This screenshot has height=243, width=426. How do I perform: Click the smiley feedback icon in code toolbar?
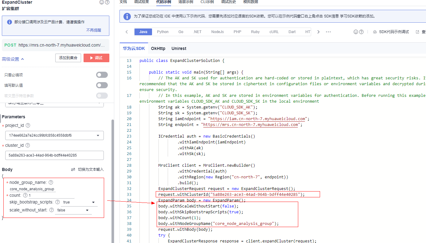(x=356, y=32)
